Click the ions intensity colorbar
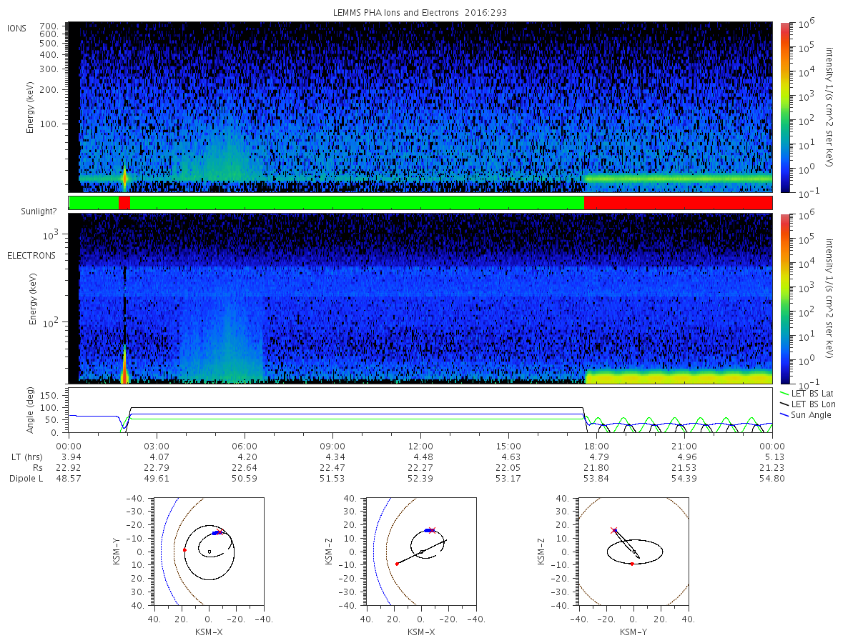This screenshot has height=643, width=858. click(785, 107)
